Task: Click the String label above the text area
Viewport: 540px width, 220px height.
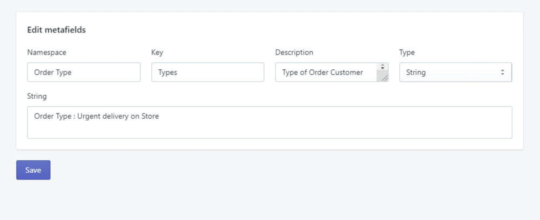Action: pos(37,96)
